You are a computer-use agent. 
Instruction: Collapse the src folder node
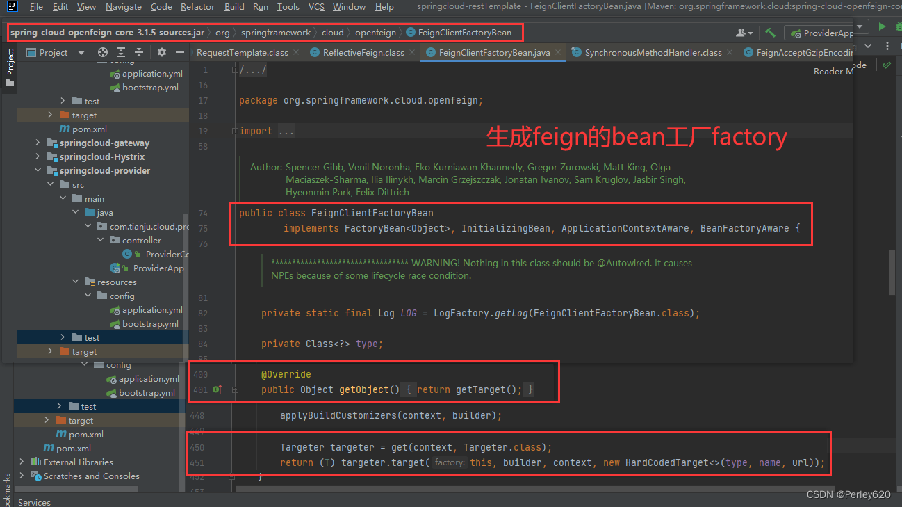(x=51, y=185)
